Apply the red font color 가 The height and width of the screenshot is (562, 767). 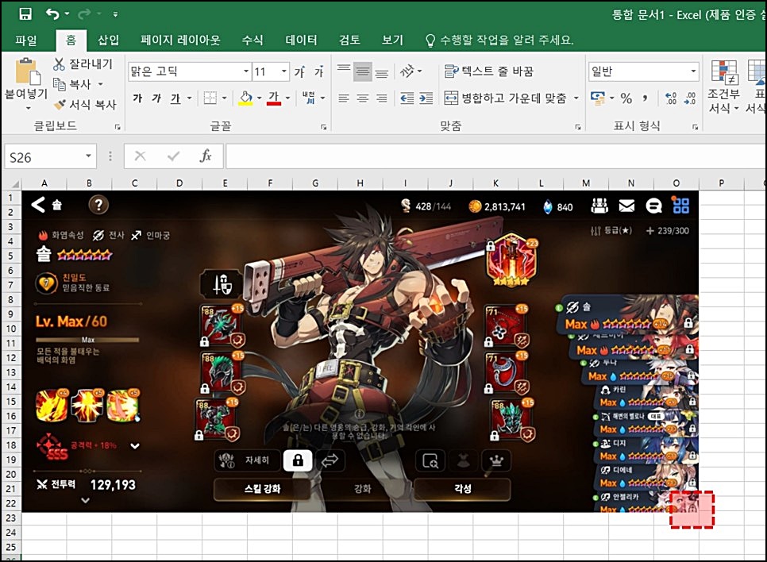click(x=274, y=98)
